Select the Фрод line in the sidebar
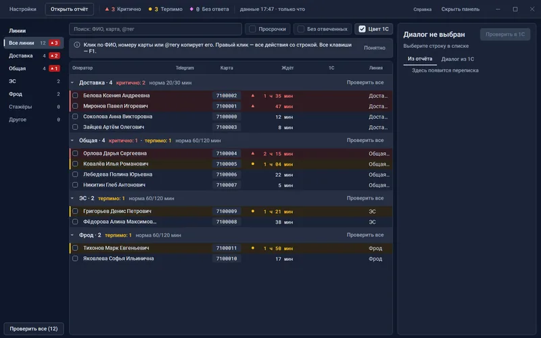This screenshot has width=541, height=338. click(x=33, y=94)
